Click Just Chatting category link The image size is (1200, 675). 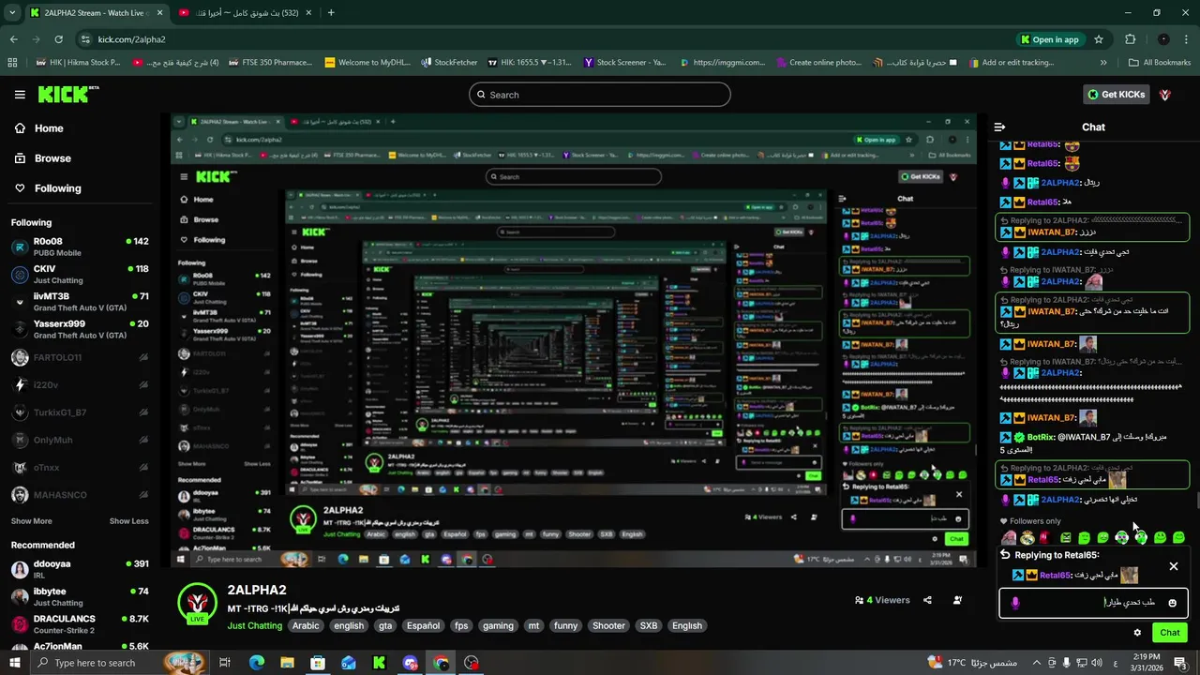254,626
